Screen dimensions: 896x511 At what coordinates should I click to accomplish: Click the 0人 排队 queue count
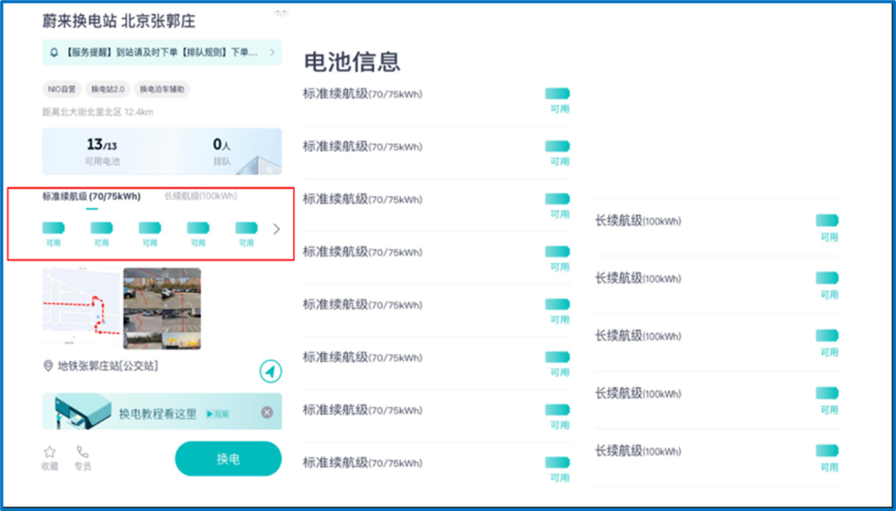pyautogui.click(x=222, y=152)
